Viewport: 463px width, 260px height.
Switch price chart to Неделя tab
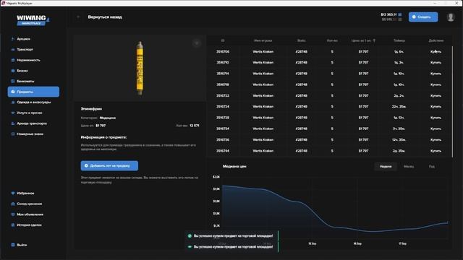pyautogui.click(x=386, y=167)
